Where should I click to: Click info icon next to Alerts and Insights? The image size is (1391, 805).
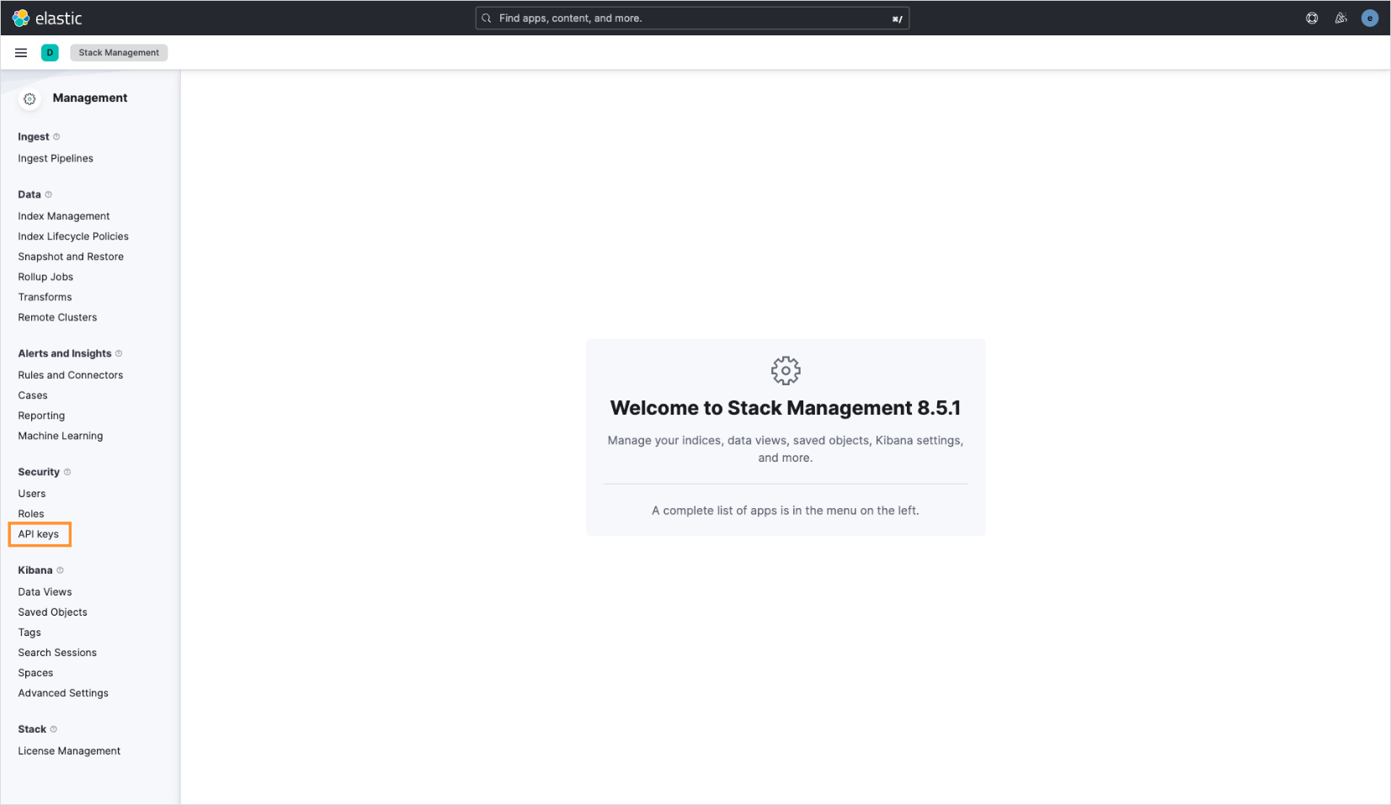pos(119,354)
